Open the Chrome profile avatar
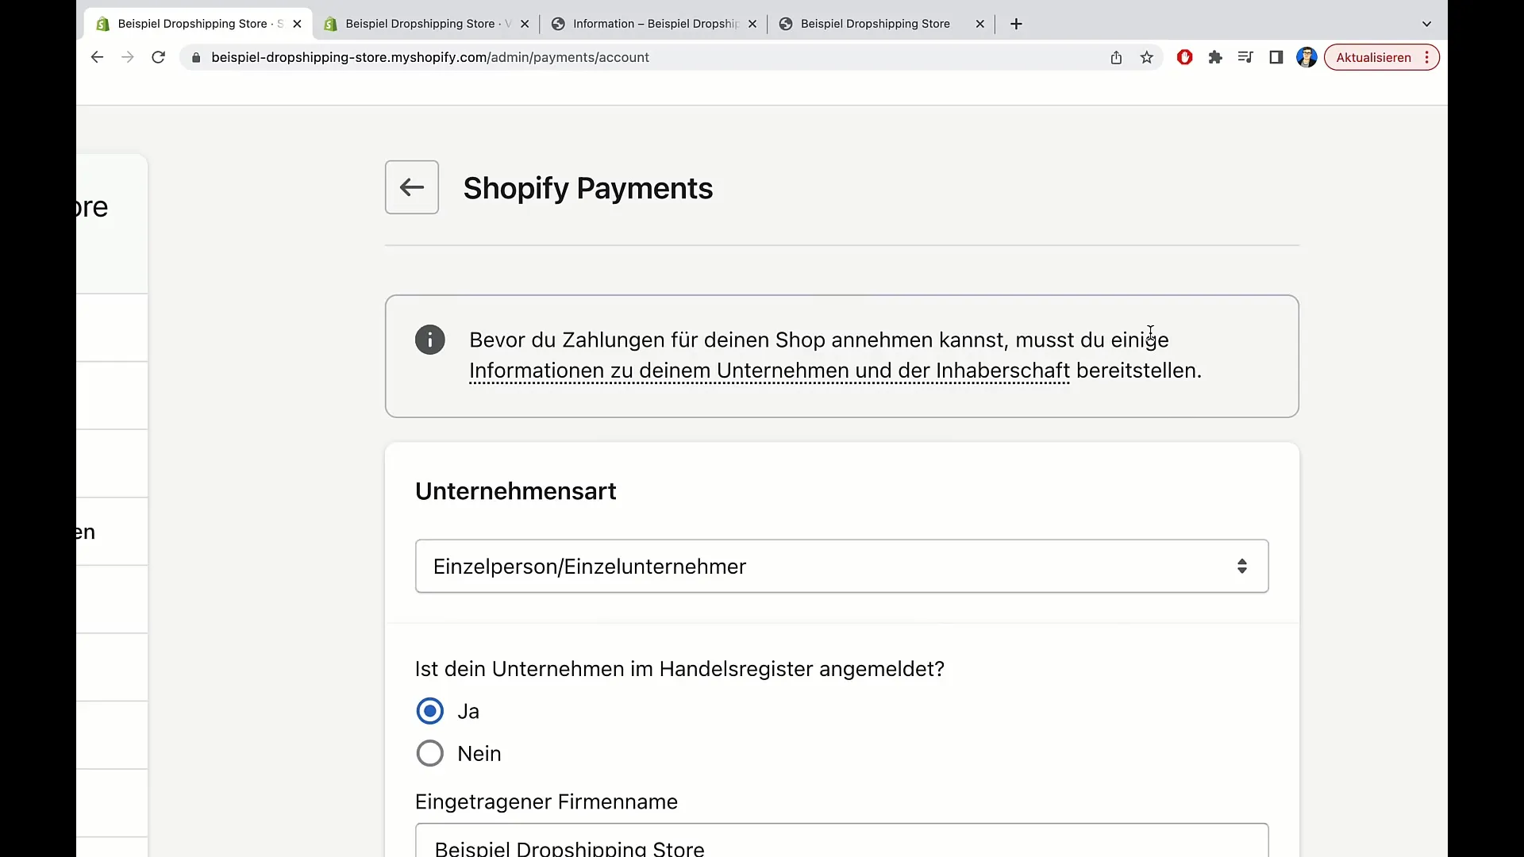The height and width of the screenshot is (857, 1524). 1307,57
